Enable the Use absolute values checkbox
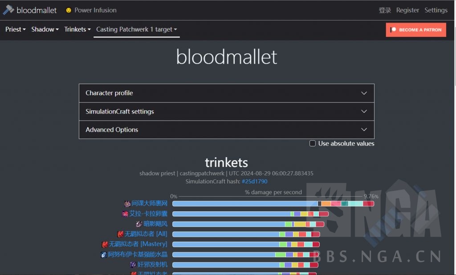Viewport: 456px width, 275px height. (x=313, y=143)
